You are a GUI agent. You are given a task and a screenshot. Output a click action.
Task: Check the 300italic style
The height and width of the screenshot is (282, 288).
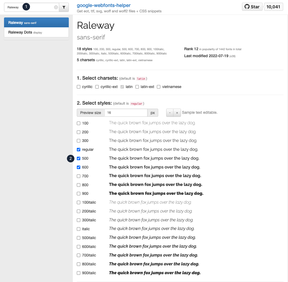pyautogui.click(x=79, y=220)
